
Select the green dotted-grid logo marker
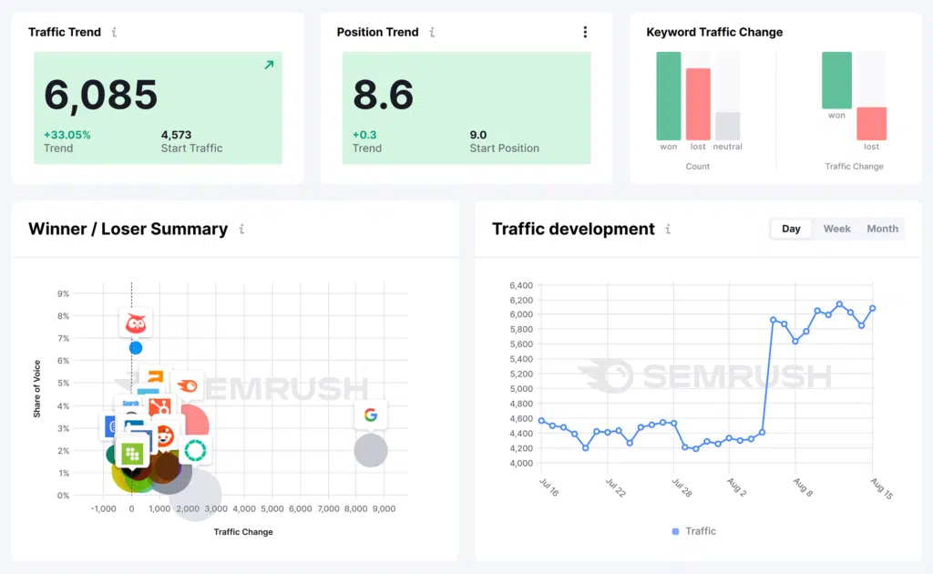point(132,453)
